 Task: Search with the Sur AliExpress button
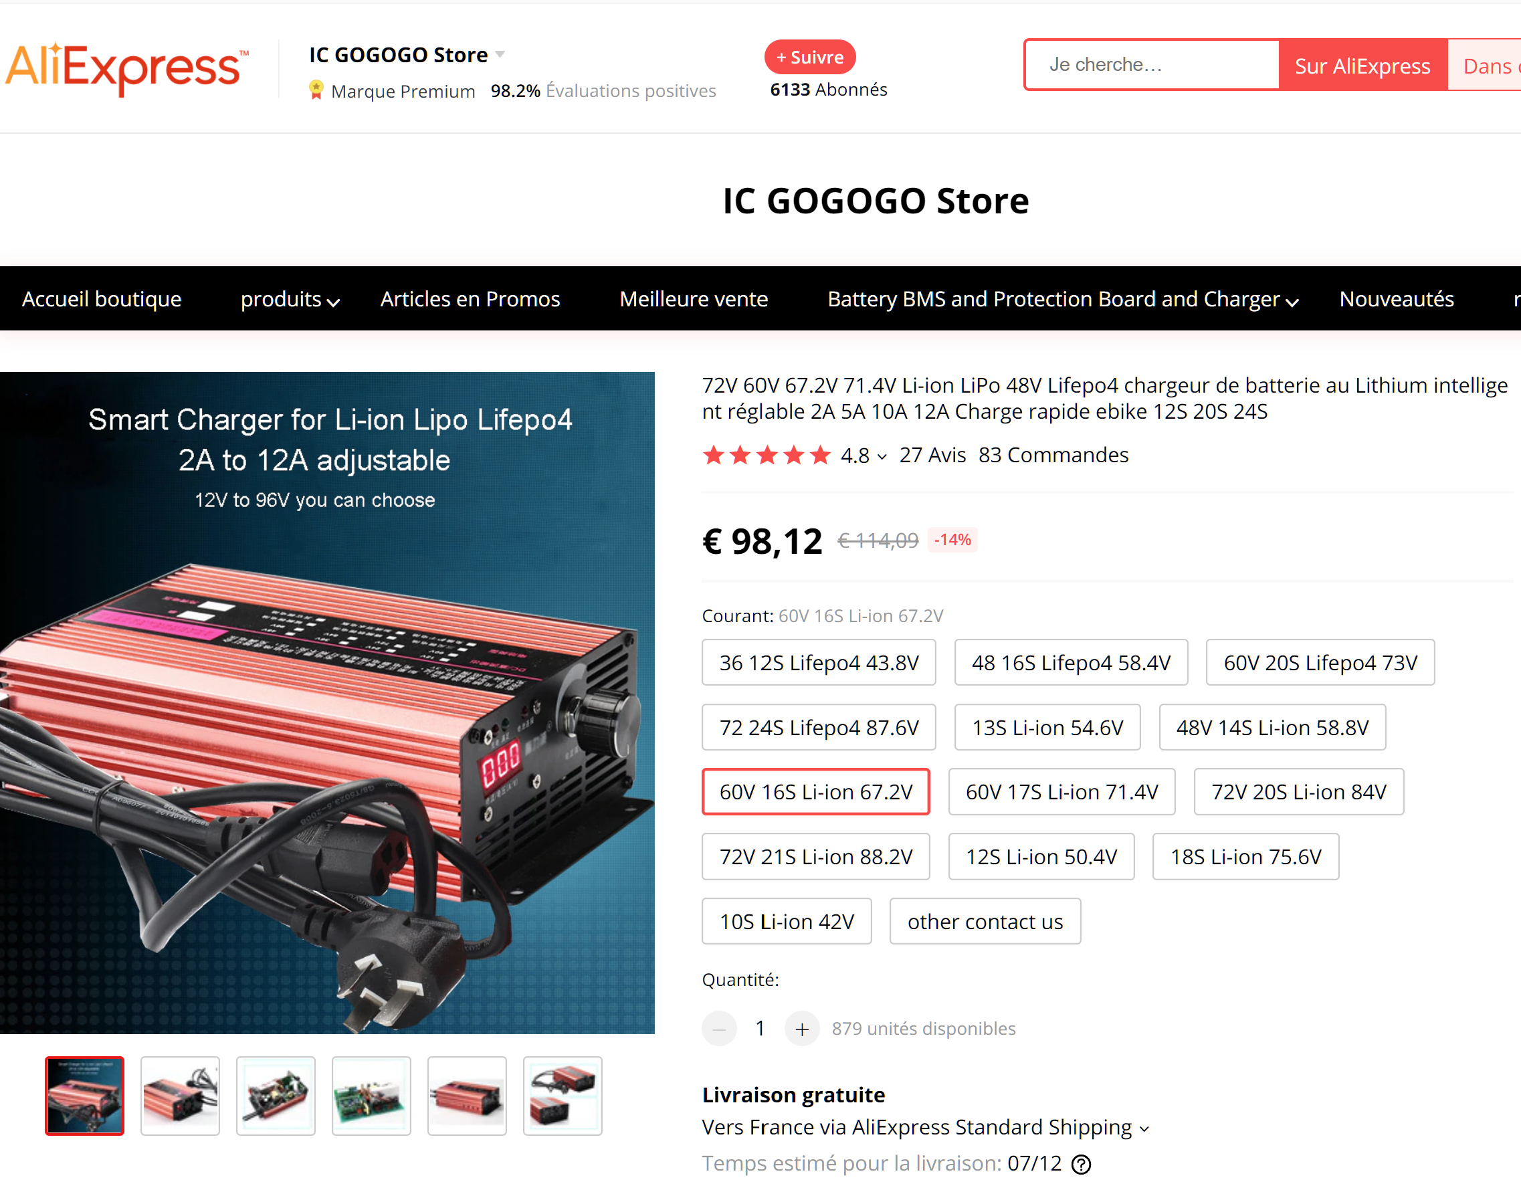tap(1362, 65)
